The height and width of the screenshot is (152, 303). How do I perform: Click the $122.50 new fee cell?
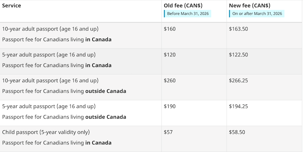[x=238, y=55]
